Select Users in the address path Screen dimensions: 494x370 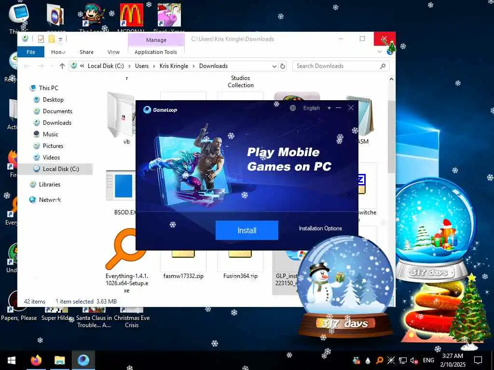point(142,66)
